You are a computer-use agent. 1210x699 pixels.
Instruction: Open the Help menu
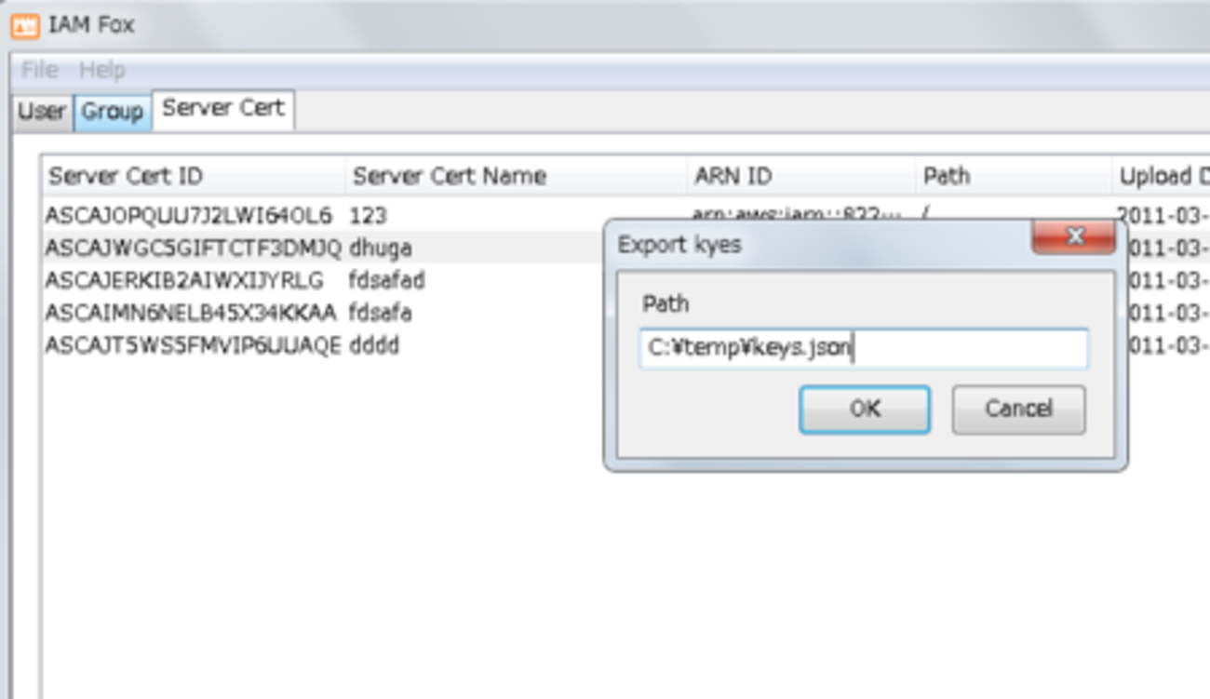click(x=101, y=70)
